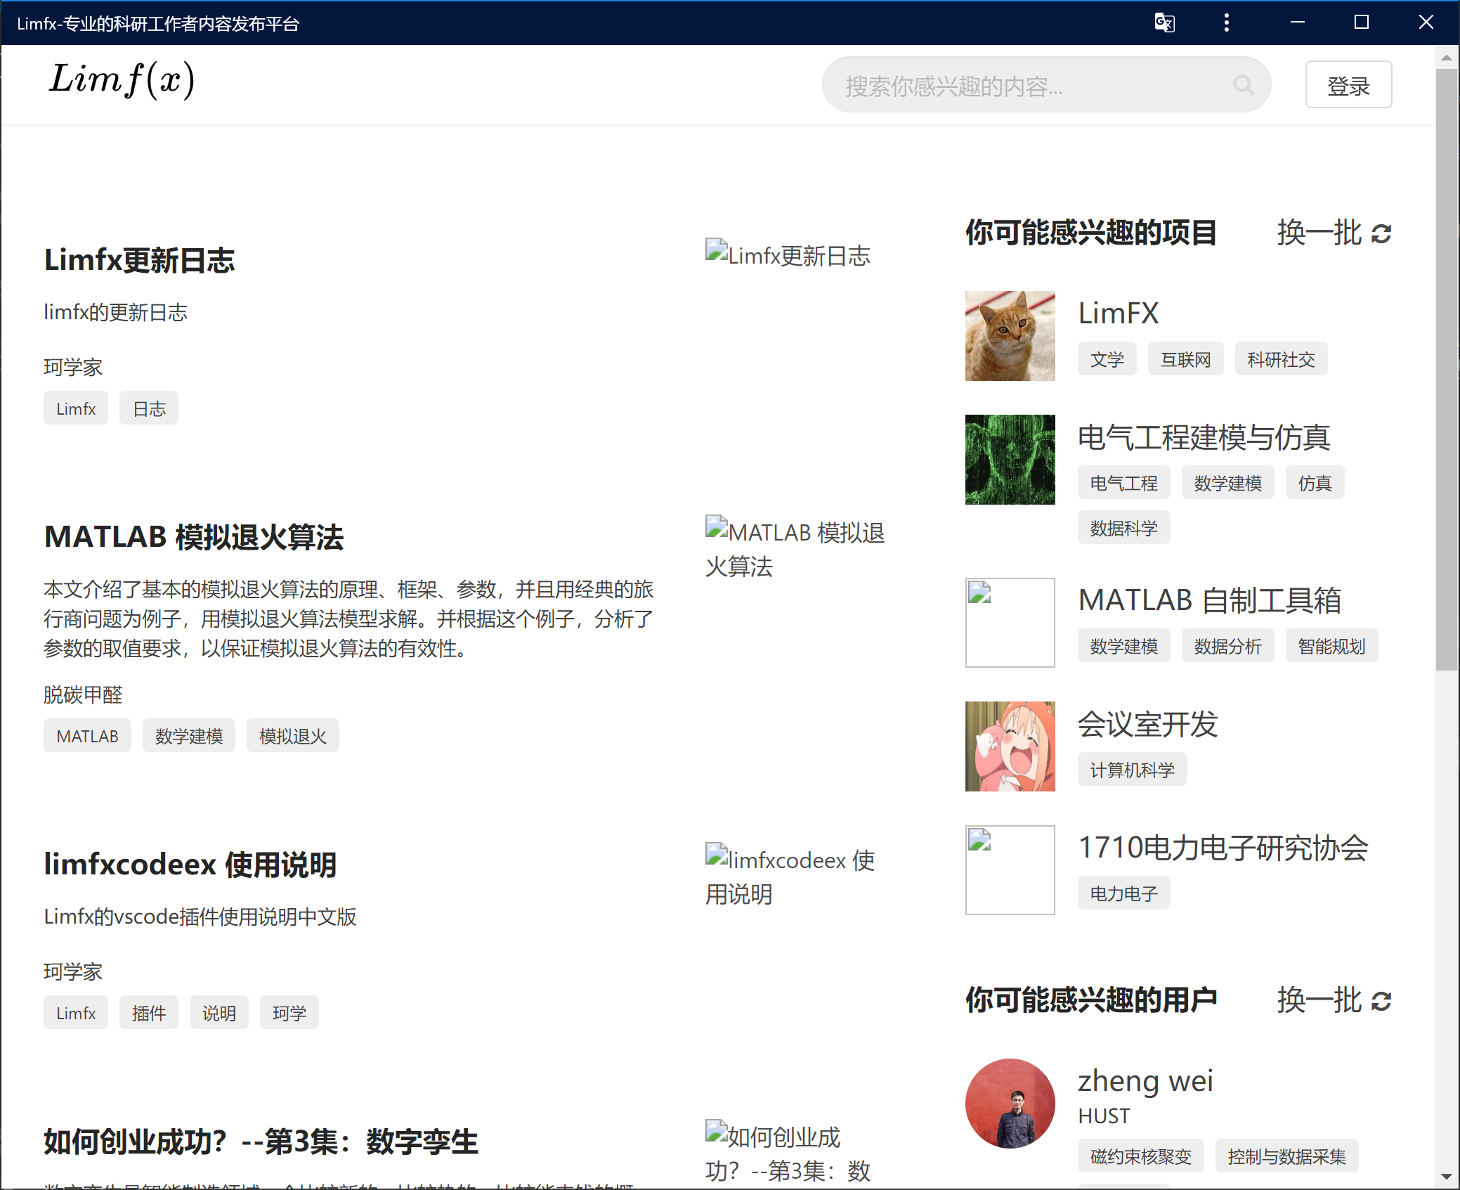Click zheng wei's avatar picture
1460x1190 pixels.
(x=1010, y=1103)
